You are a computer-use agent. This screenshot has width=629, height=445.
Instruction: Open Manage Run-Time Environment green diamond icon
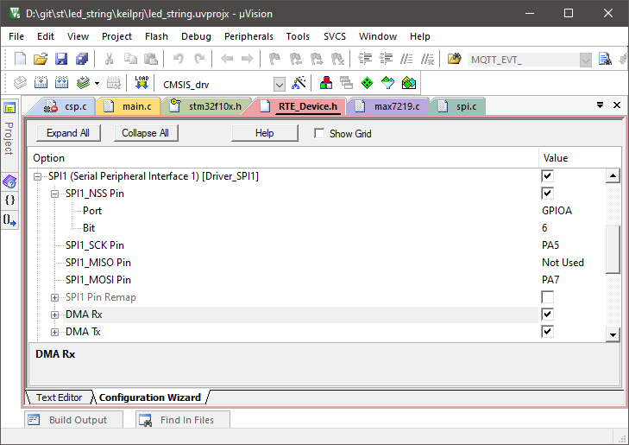point(367,83)
